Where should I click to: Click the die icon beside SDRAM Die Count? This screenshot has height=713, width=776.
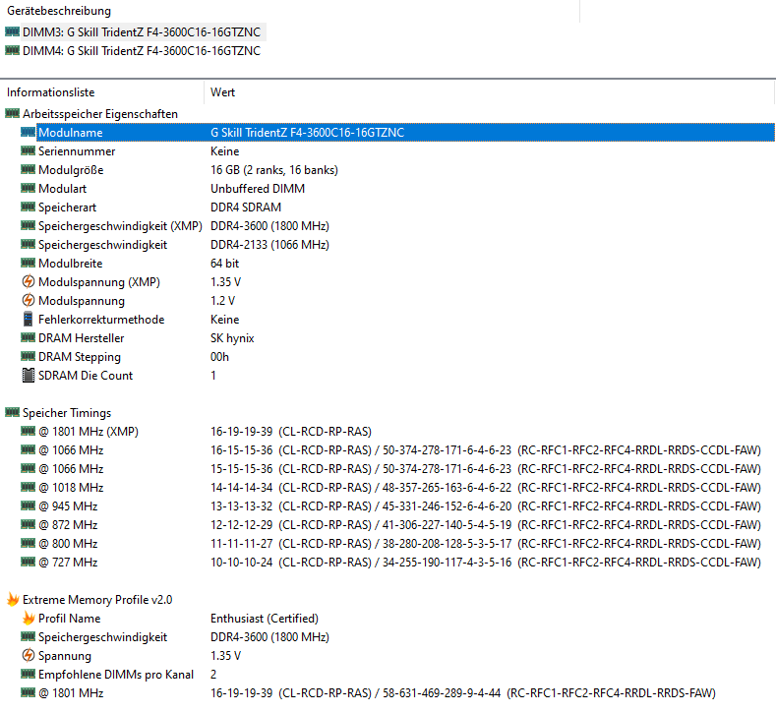pyautogui.click(x=29, y=375)
